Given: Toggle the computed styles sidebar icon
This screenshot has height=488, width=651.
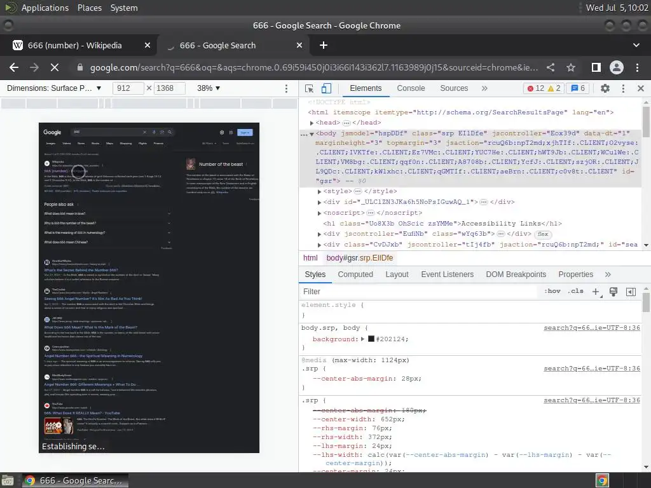Looking at the screenshot, I should click(631, 292).
